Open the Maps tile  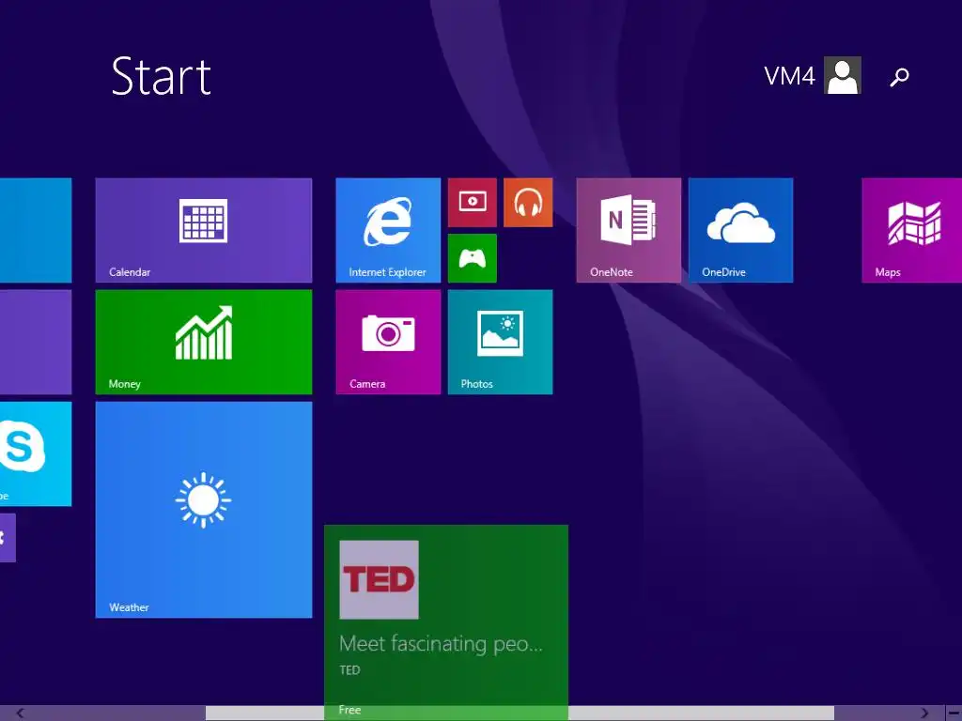tap(911, 230)
